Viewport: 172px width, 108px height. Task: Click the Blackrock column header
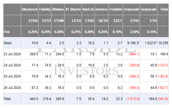click(30, 9)
